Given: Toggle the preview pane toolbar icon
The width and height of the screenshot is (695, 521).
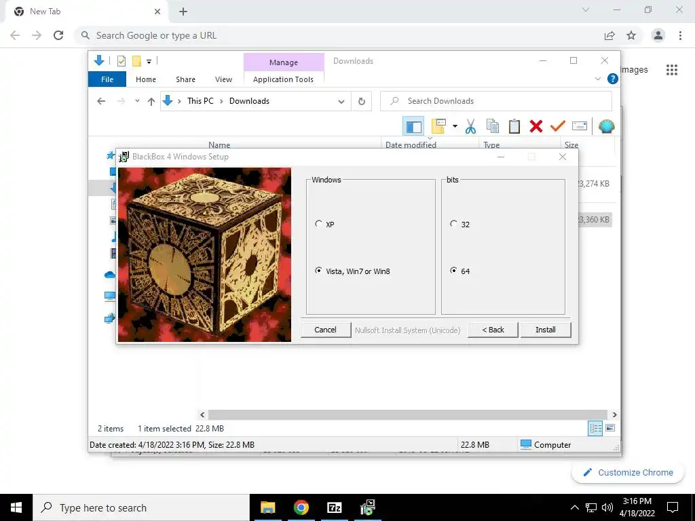Looking at the screenshot, I should click(413, 127).
